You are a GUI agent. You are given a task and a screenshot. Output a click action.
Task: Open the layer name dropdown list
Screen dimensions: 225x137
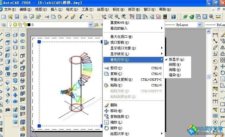point(91,25)
